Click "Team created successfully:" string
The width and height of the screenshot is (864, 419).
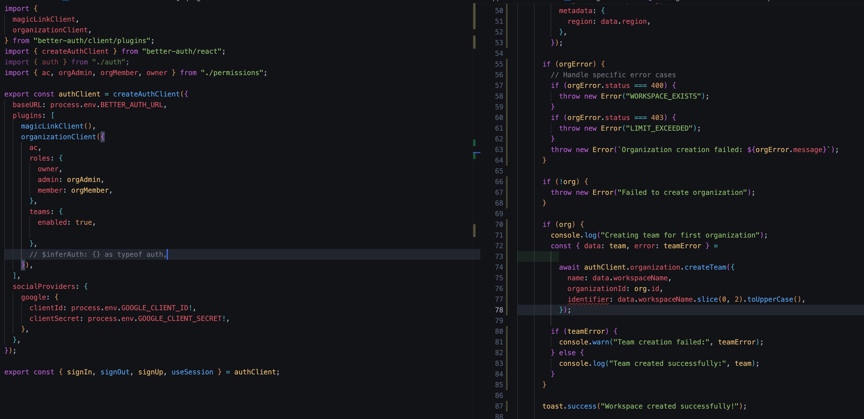tap(667, 364)
